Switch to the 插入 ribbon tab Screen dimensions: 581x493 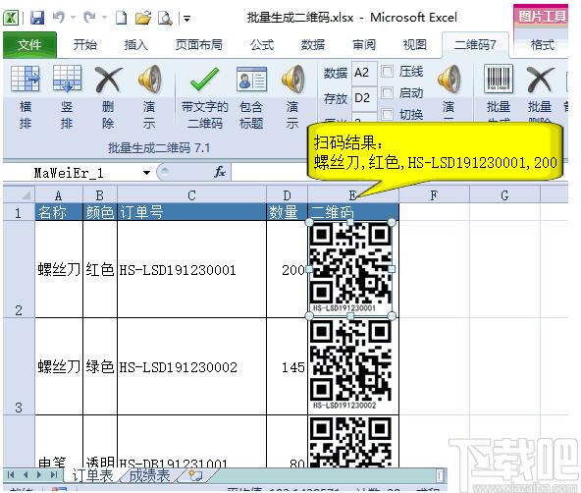tap(136, 45)
